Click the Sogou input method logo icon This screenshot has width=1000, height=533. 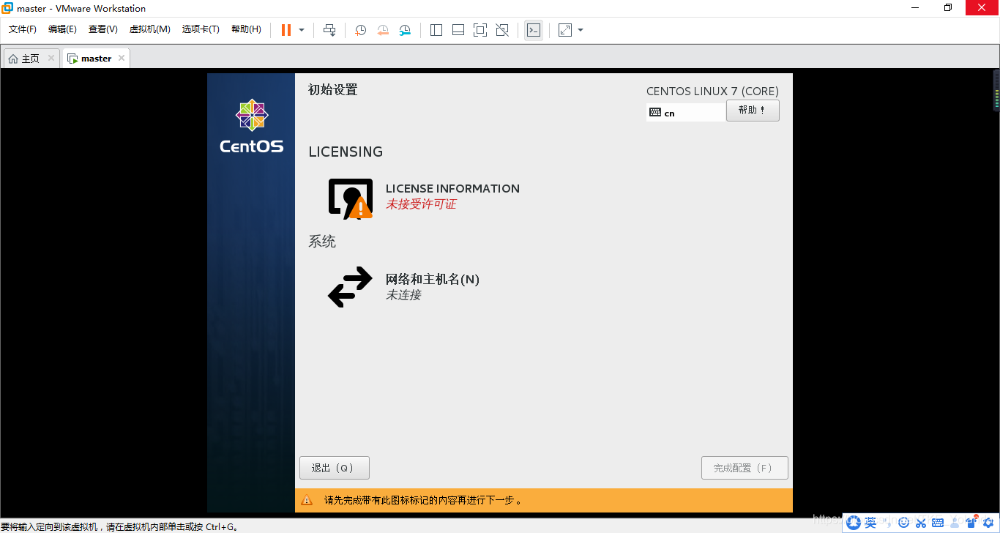pos(854,523)
